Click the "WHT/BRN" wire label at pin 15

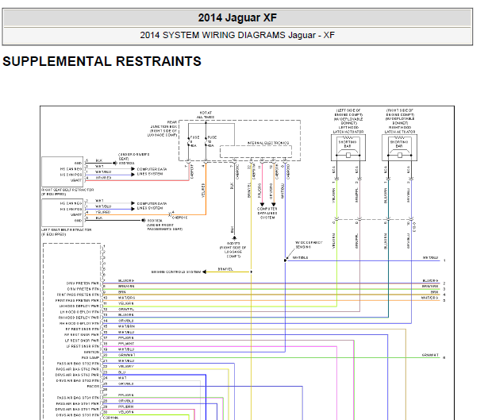tap(127, 326)
